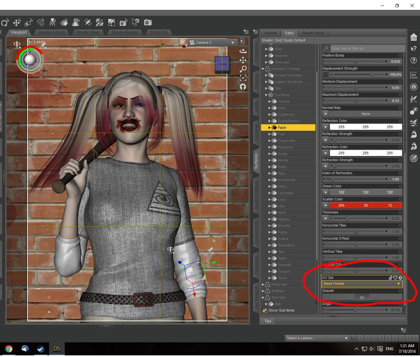
Task: Click the surface property filter text field
Action: coord(367,48)
